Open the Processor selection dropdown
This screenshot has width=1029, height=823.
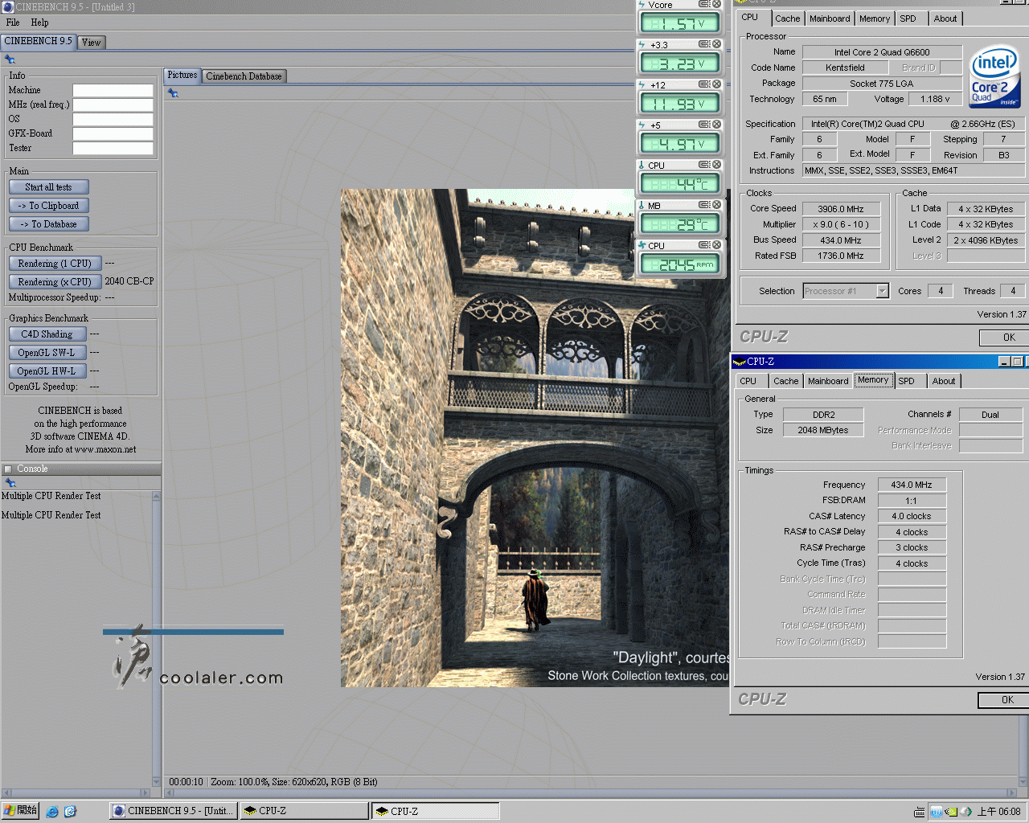(x=882, y=291)
